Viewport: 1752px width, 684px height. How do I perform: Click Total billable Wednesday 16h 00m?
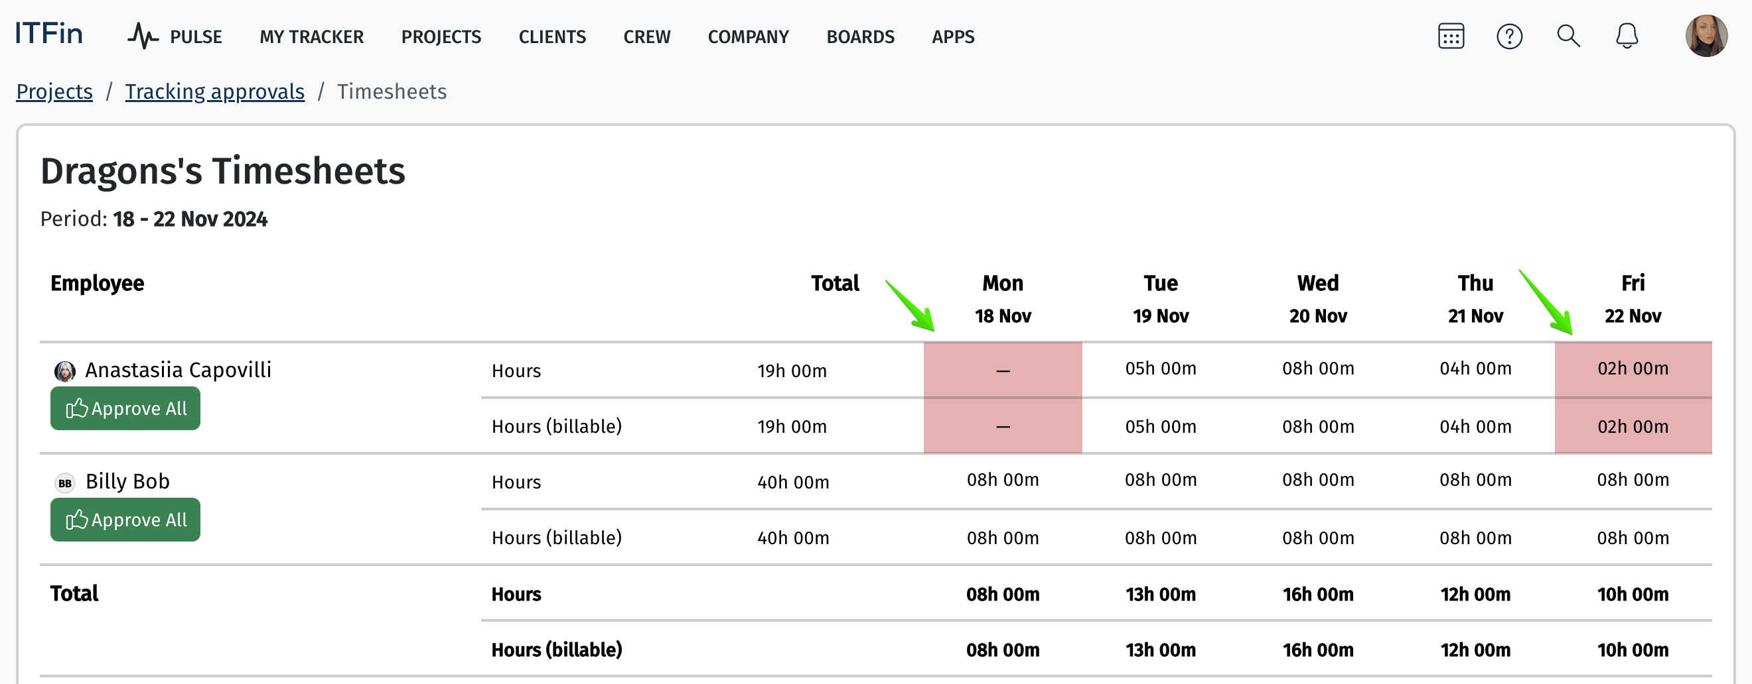point(1318,650)
